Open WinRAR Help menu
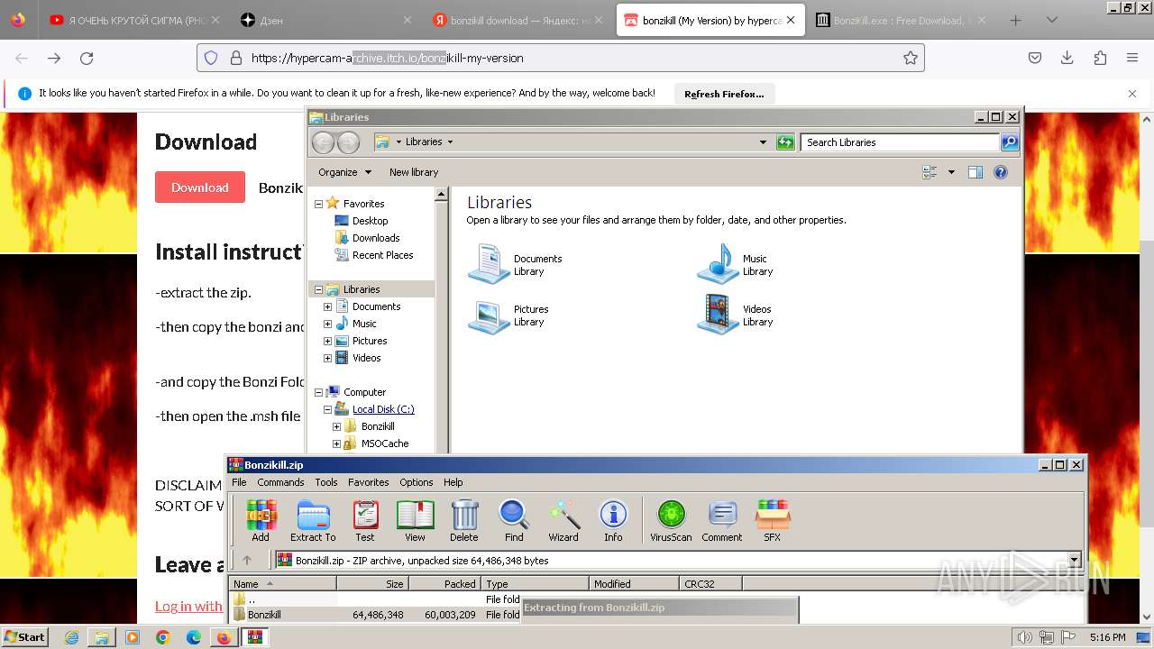This screenshot has width=1154, height=649. coord(453,482)
